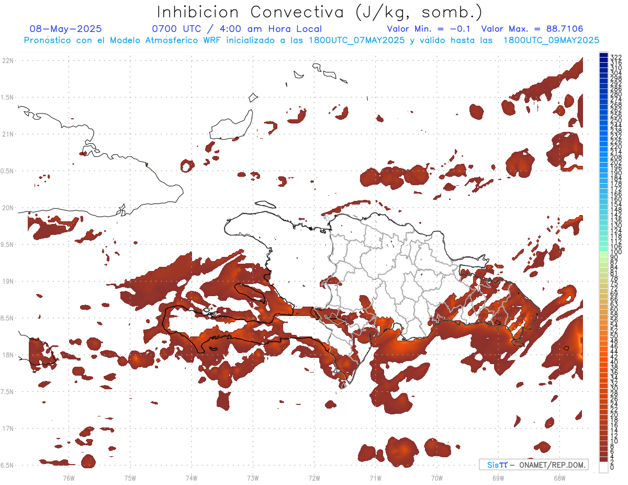Click the "22N" latitude label
Screen dimensions: 628x485
click(x=8, y=61)
